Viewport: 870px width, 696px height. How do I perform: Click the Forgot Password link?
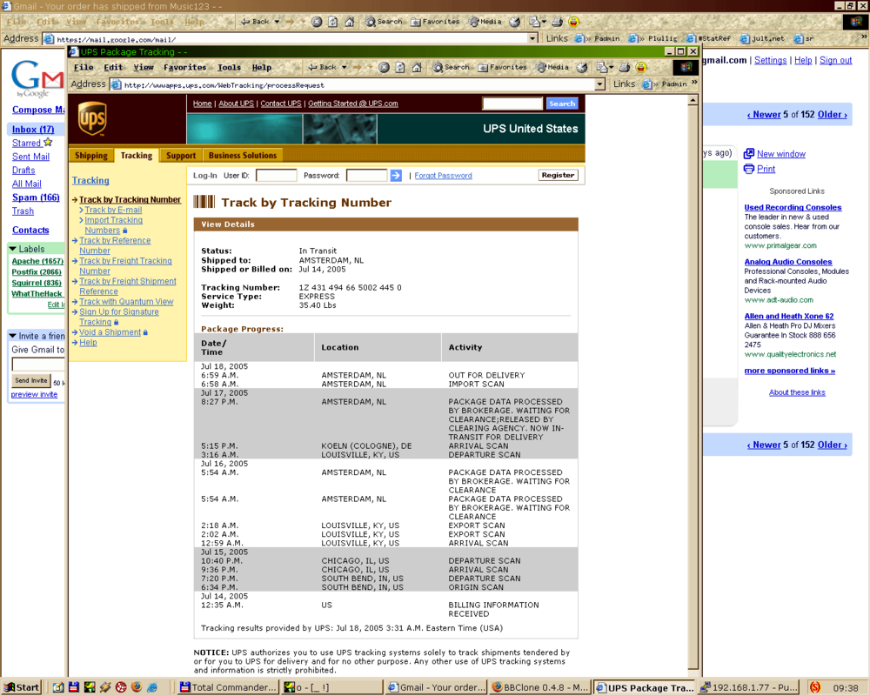tap(444, 176)
